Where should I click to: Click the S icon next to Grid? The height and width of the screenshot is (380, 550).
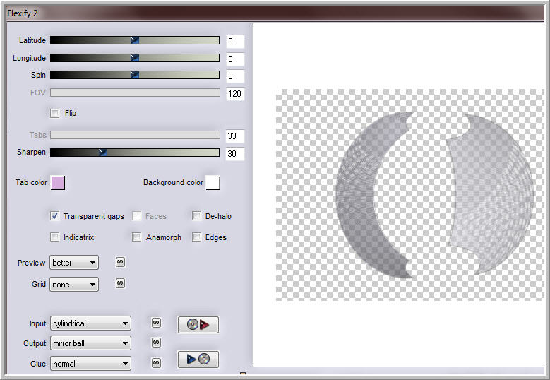(x=120, y=283)
